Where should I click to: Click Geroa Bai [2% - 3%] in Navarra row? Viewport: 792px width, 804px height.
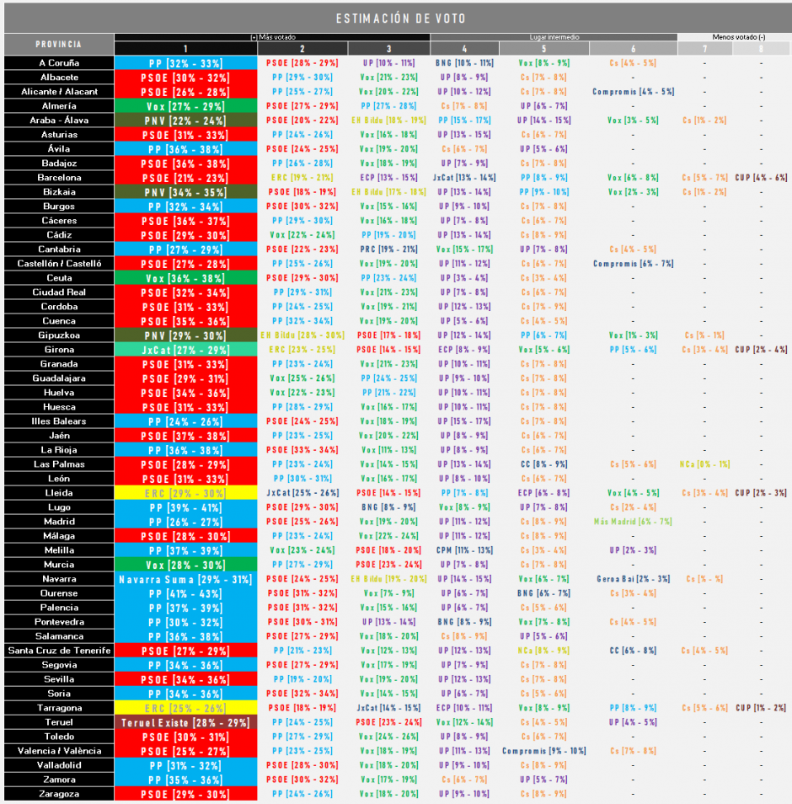point(633,579)
